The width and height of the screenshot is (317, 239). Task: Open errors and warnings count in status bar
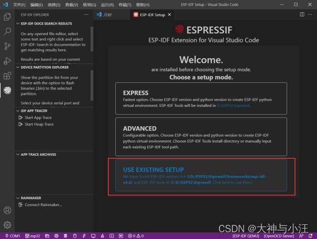[136, 236]
